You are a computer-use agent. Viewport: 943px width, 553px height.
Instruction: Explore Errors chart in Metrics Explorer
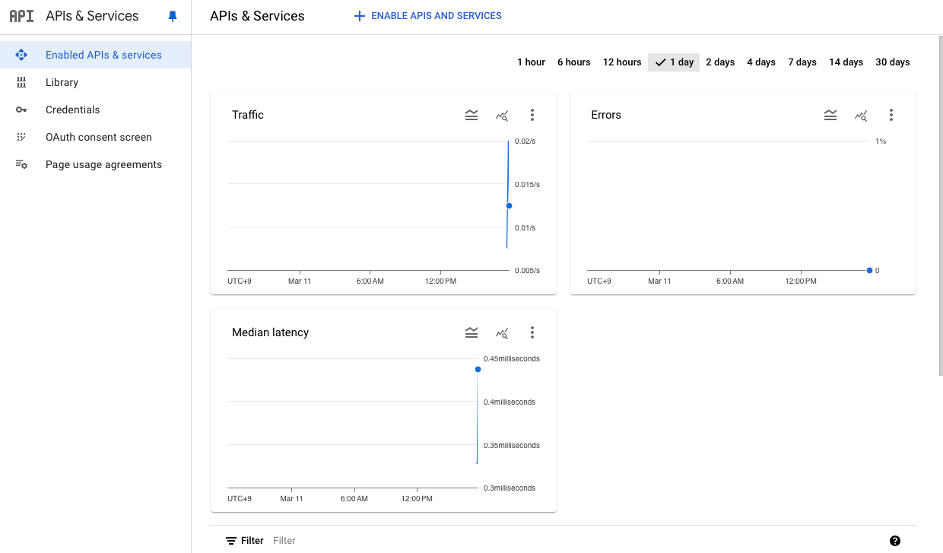pos(861,116)
